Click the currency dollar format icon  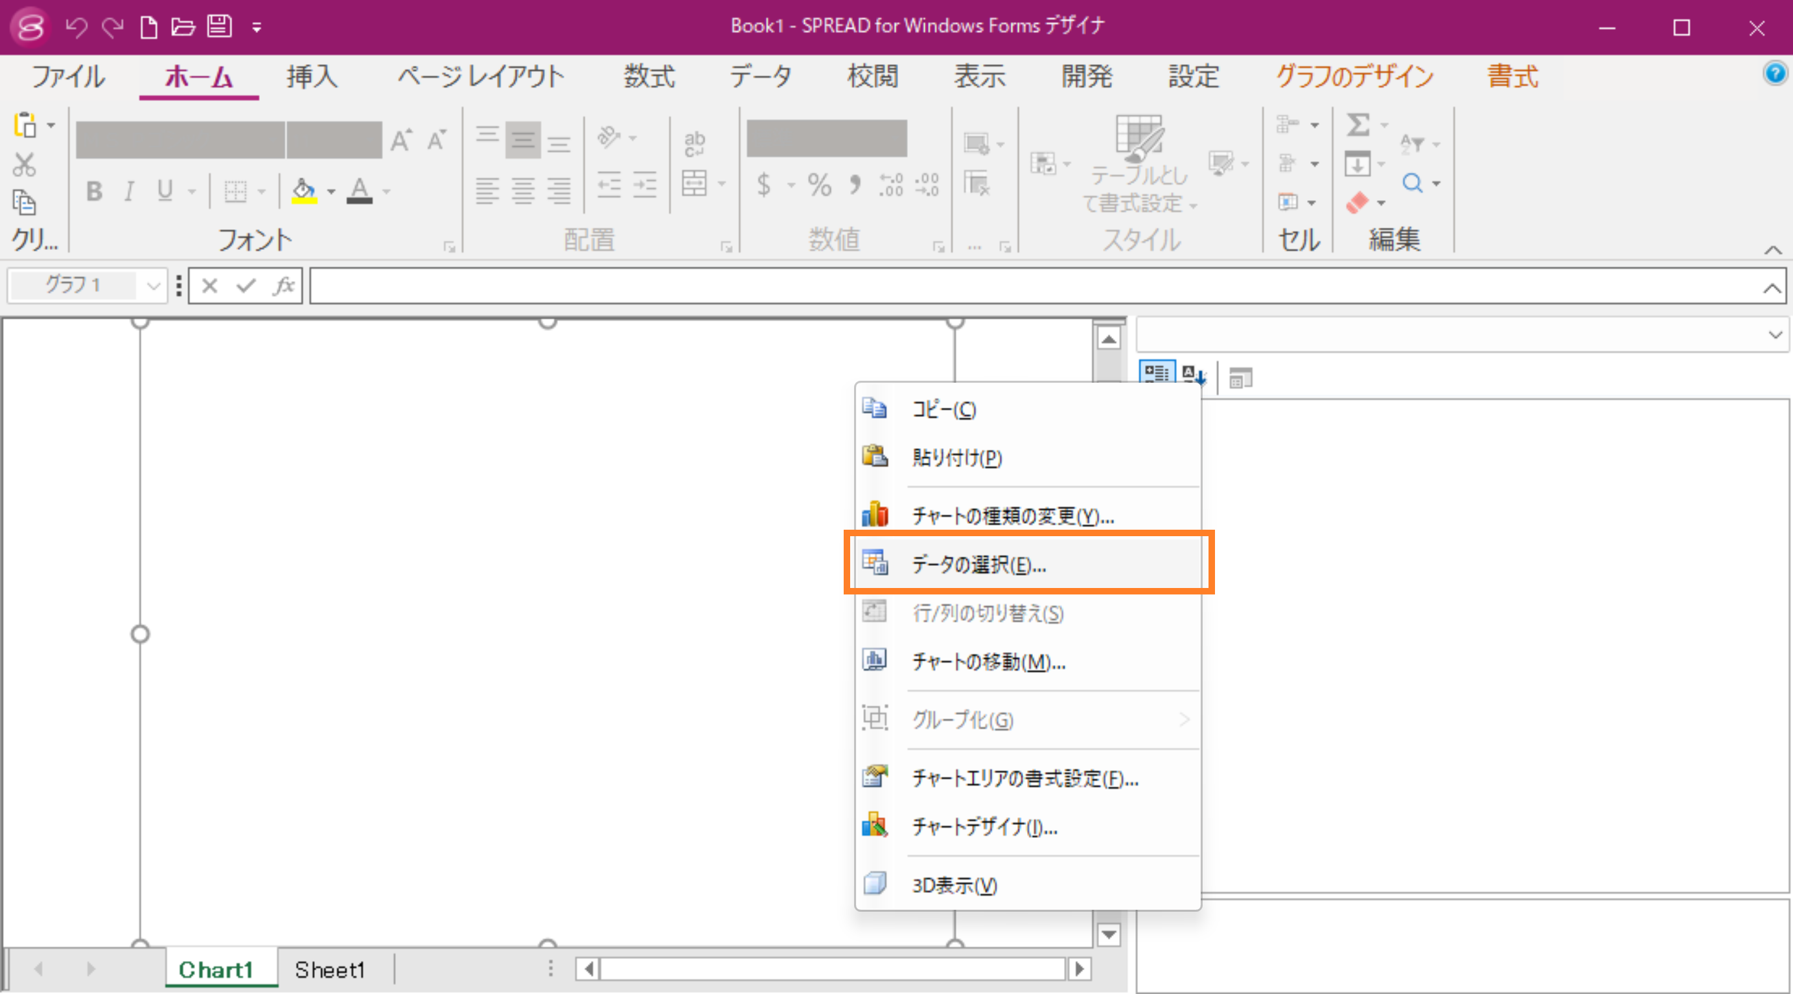763,185
